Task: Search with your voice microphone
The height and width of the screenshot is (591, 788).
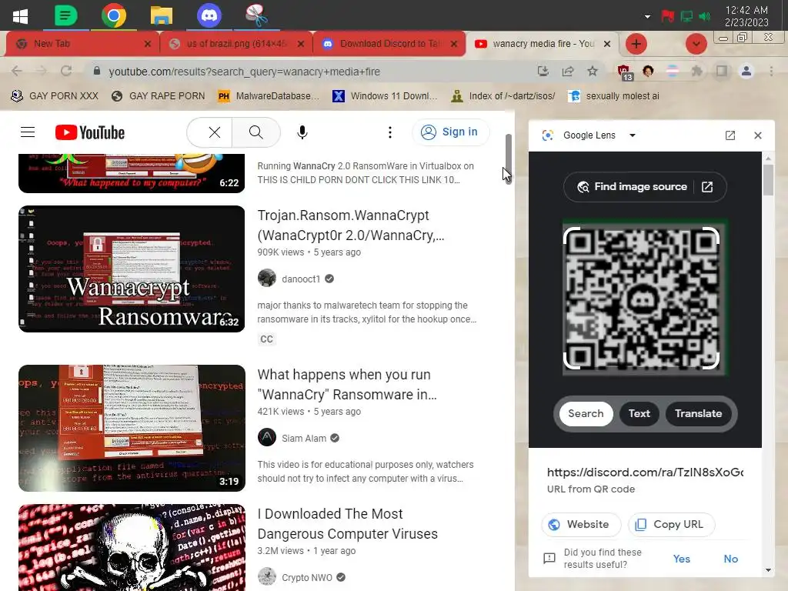Action: pos(302,132)
